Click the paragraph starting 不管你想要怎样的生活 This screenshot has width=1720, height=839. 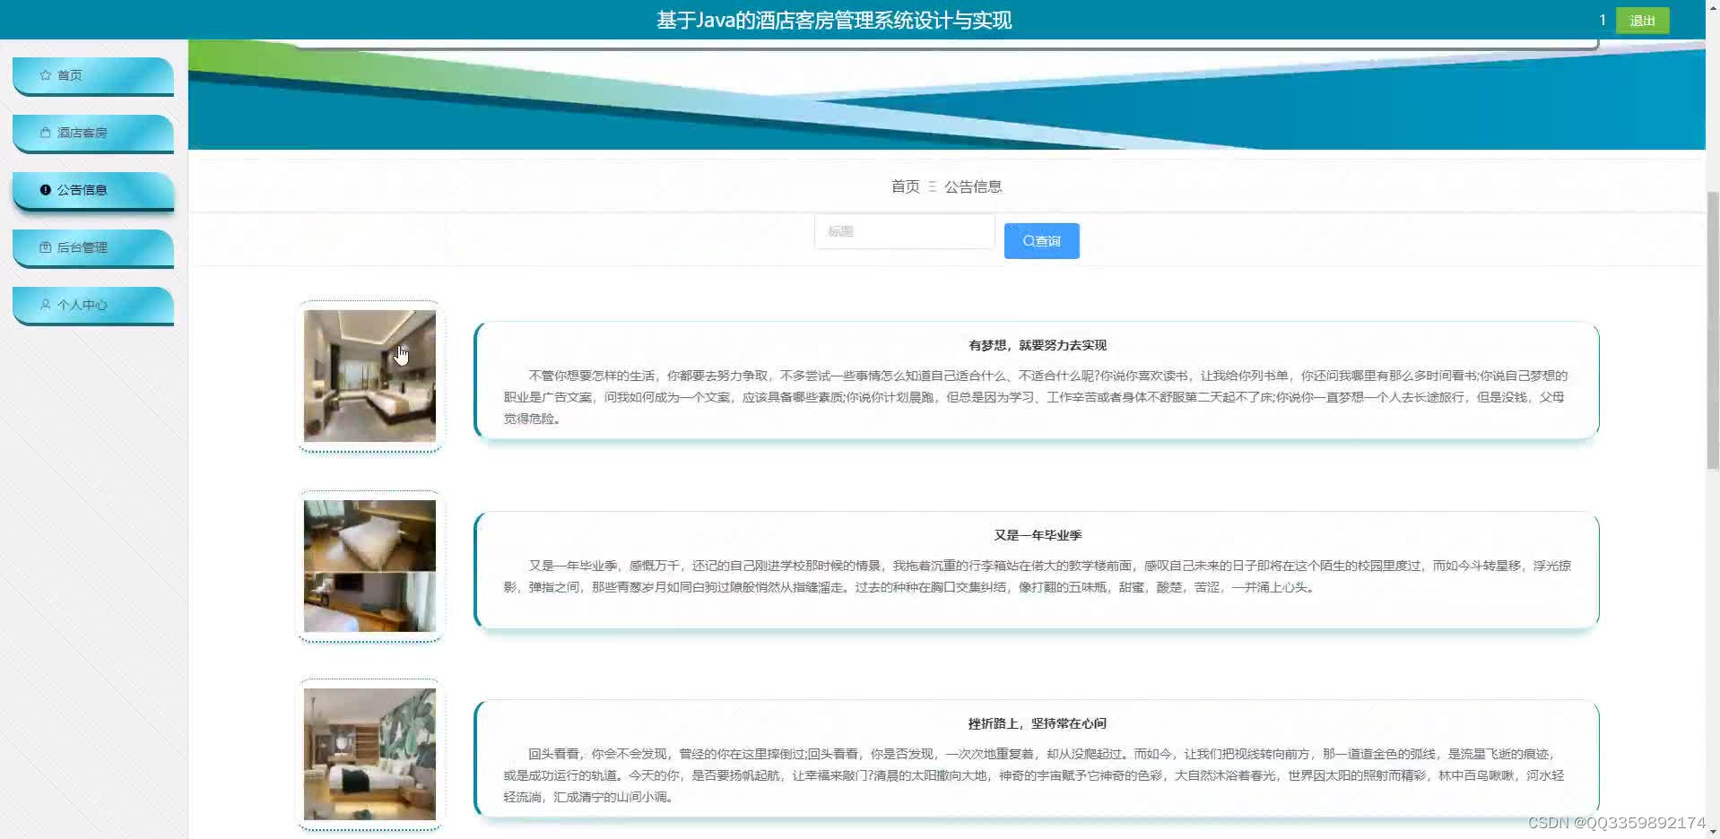click(x=1036, y=397)
